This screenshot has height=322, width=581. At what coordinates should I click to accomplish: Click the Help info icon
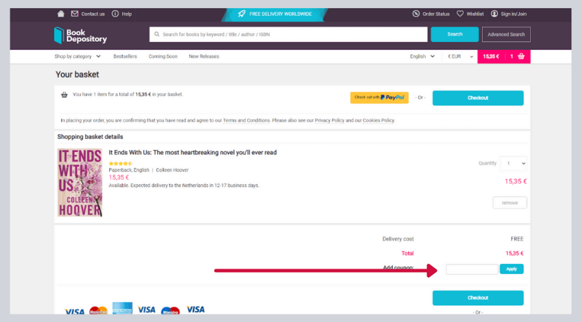(115, 14)
